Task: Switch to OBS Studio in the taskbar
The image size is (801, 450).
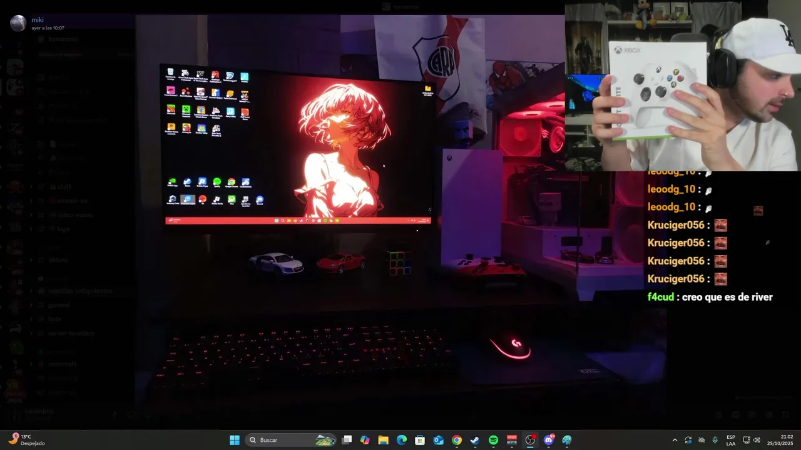Action: pyautogui.click(x=530, y=440)
